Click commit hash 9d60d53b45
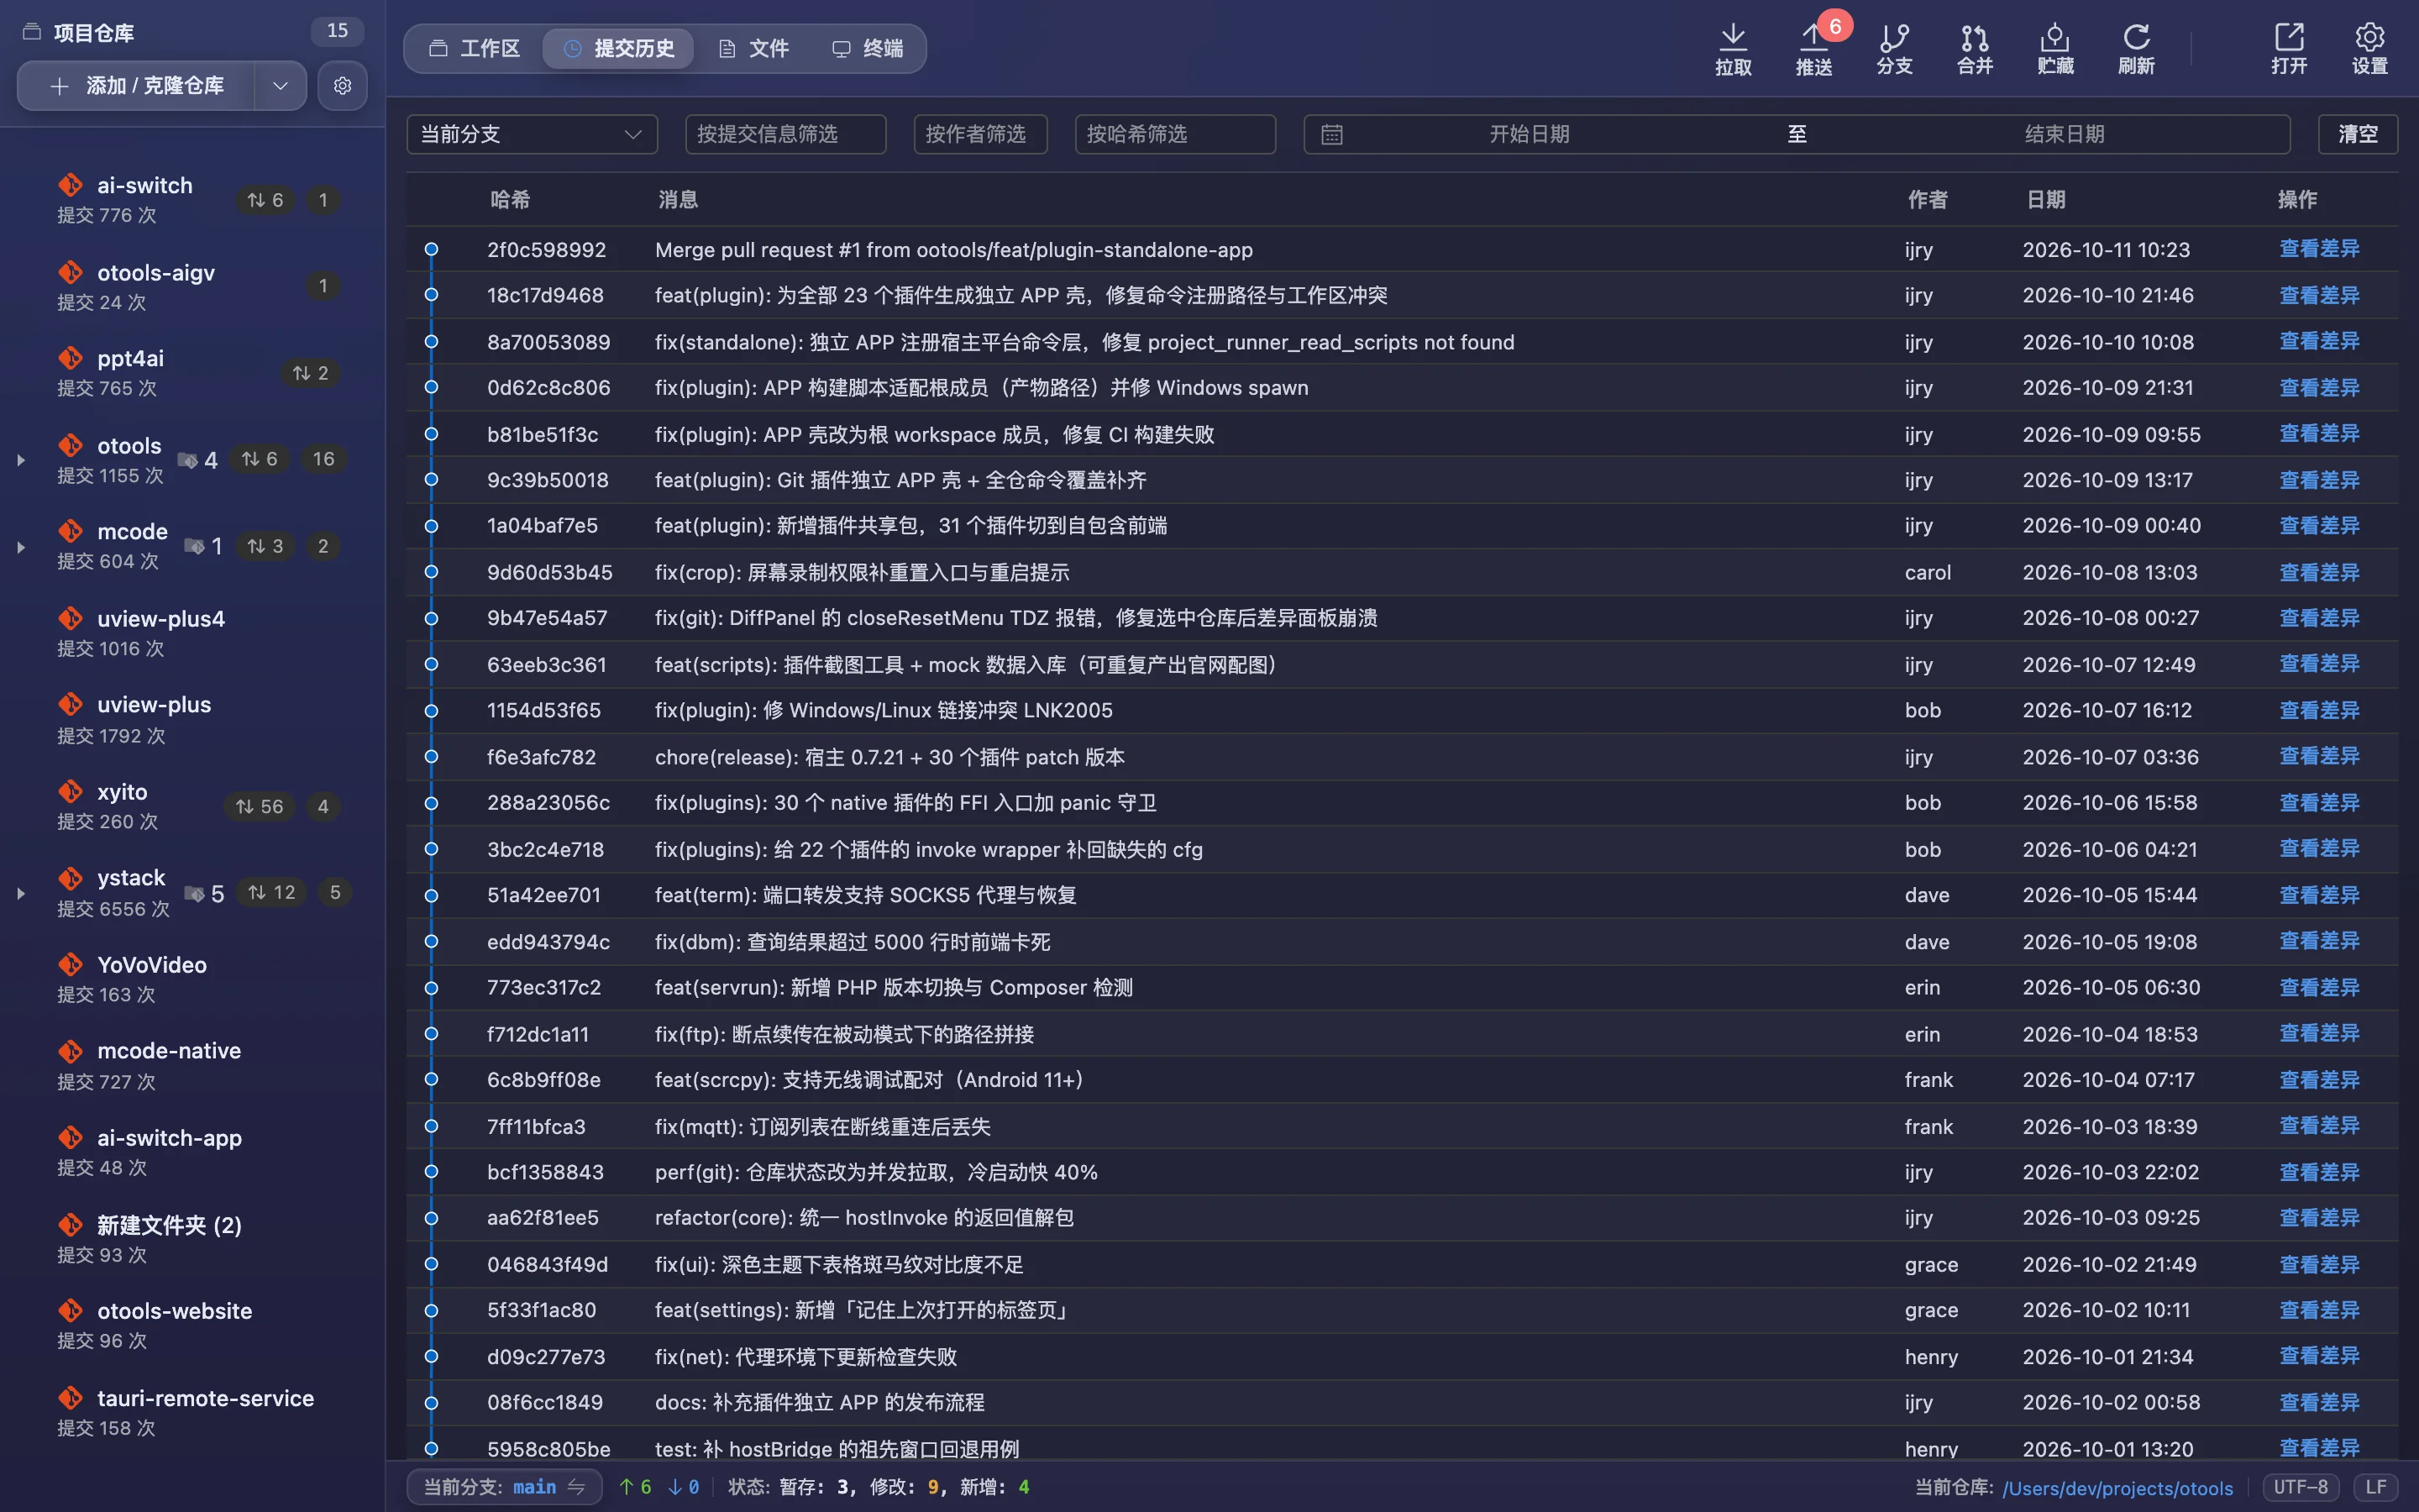The image size is (2419, 1512). pyautogui.click(x=550, y=572)
